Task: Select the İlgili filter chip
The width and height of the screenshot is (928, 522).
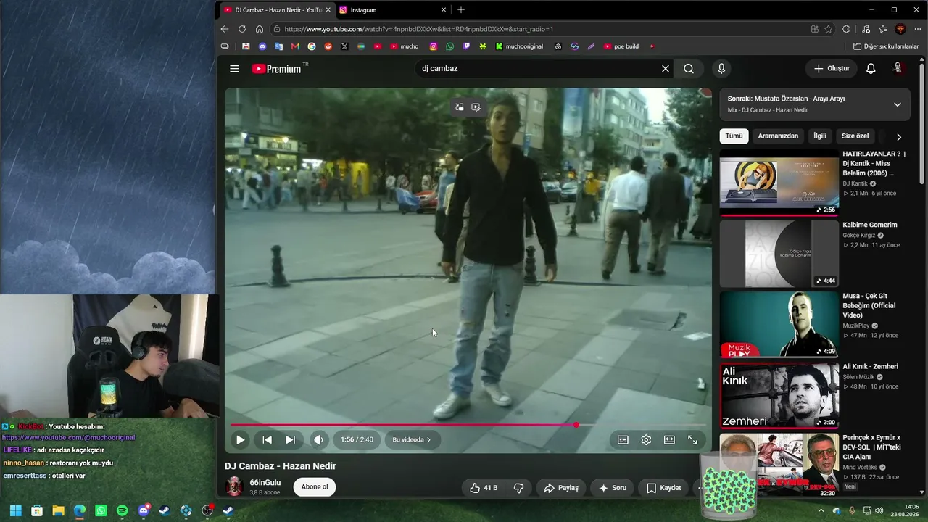Action: [x=820, y=136]
